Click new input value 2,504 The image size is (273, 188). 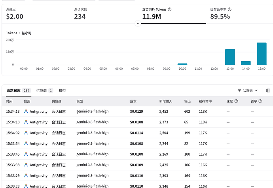click(x=163, y=133)
